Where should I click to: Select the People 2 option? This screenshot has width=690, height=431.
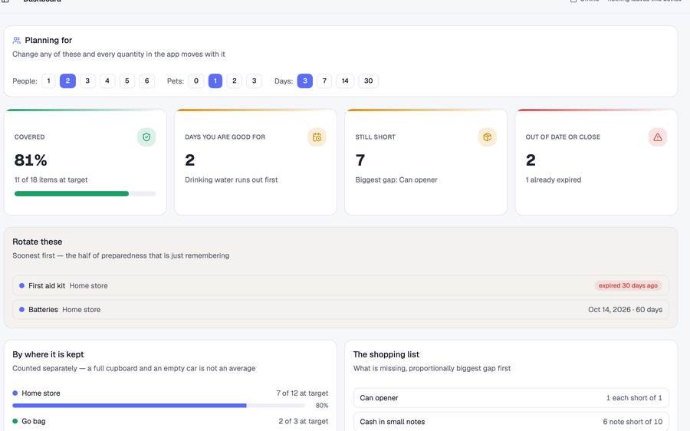pyautogui.click(x=67, y=81)
